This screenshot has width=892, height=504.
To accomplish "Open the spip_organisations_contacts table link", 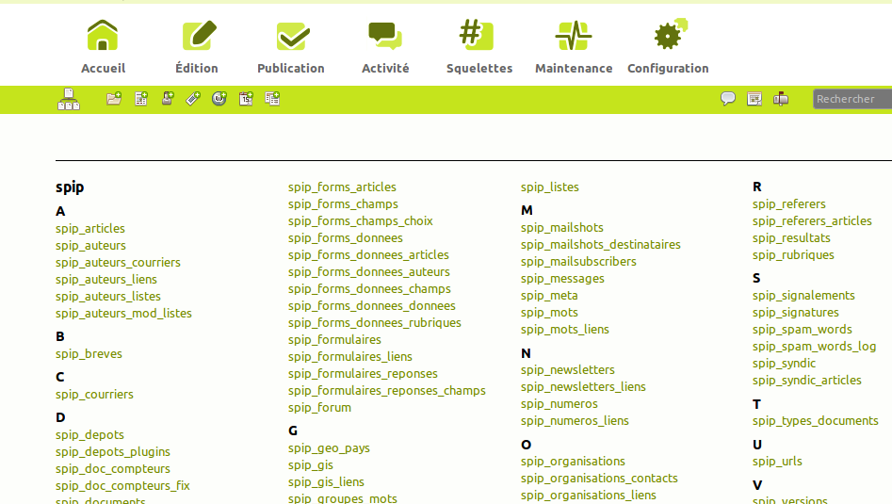I will click(x=599, y=479).
